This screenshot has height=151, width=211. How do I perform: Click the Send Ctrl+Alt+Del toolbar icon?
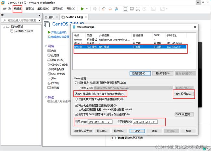(95, 9)
